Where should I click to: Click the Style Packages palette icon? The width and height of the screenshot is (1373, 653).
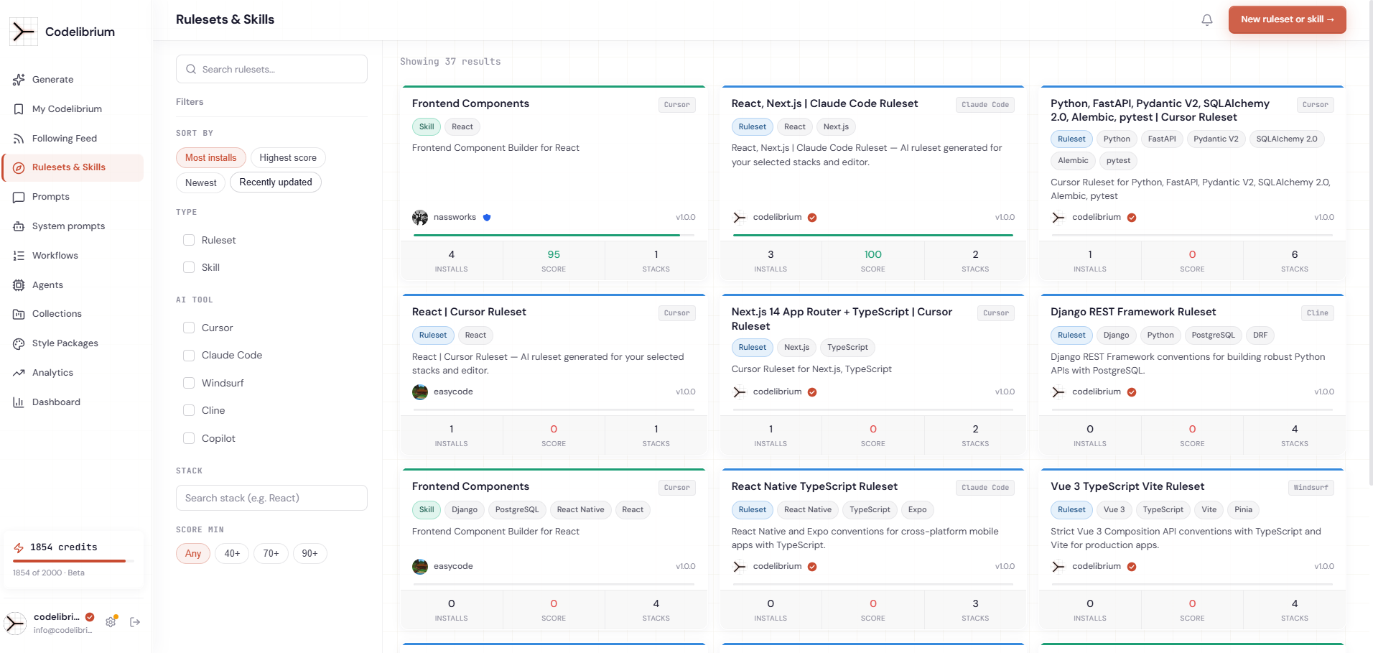click(19, 343)
